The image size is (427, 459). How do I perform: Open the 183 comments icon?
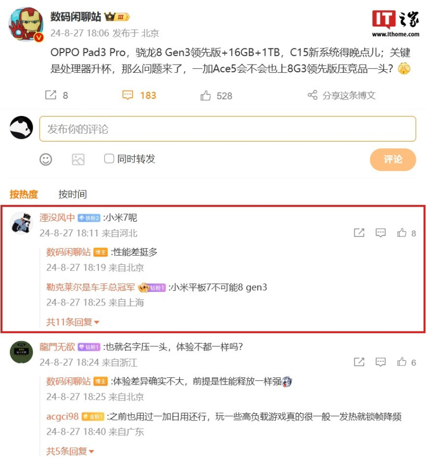pos(128,95)
